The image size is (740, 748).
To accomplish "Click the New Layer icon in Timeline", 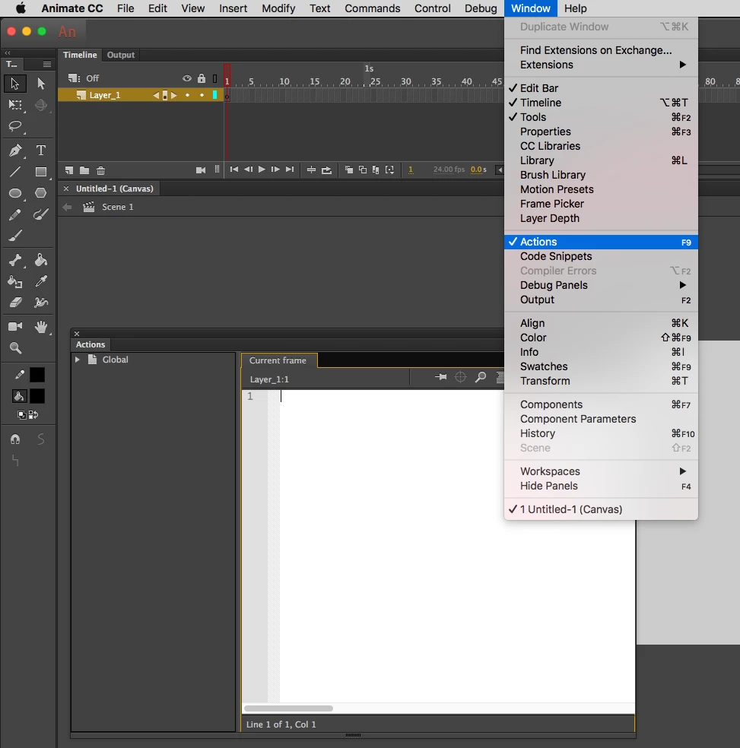I will coord(69,170).
